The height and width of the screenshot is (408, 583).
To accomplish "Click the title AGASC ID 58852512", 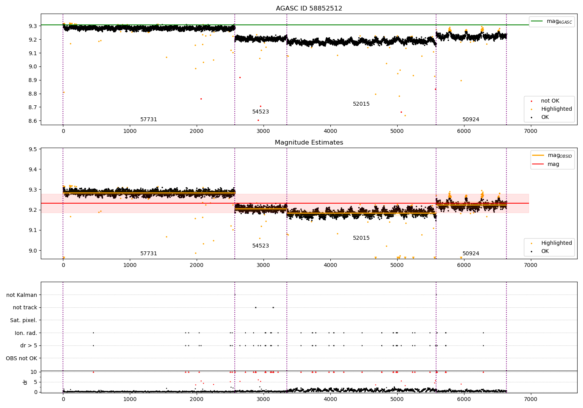I will [309, 9].
